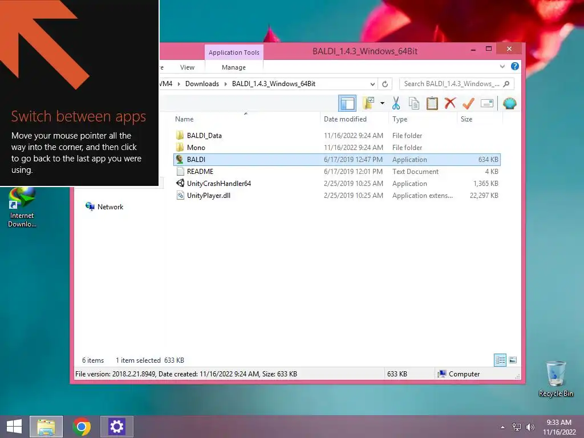Image resolution: width=584 pixels, height=438 pixels.
Task: Open the folder options dropdown arrow
Action: (382, 103)
